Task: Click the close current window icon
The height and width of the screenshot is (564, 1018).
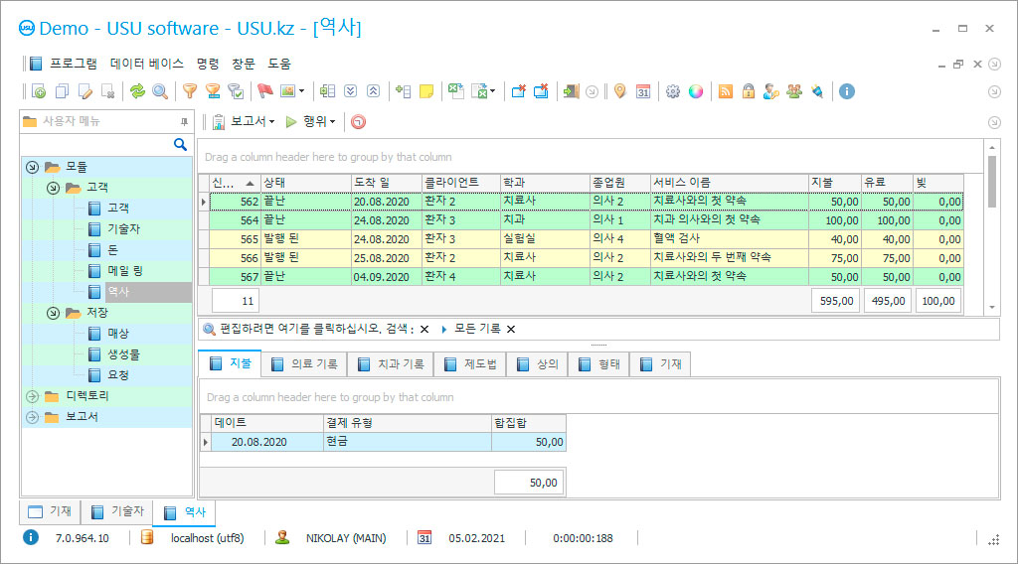Action: point(518,91)
